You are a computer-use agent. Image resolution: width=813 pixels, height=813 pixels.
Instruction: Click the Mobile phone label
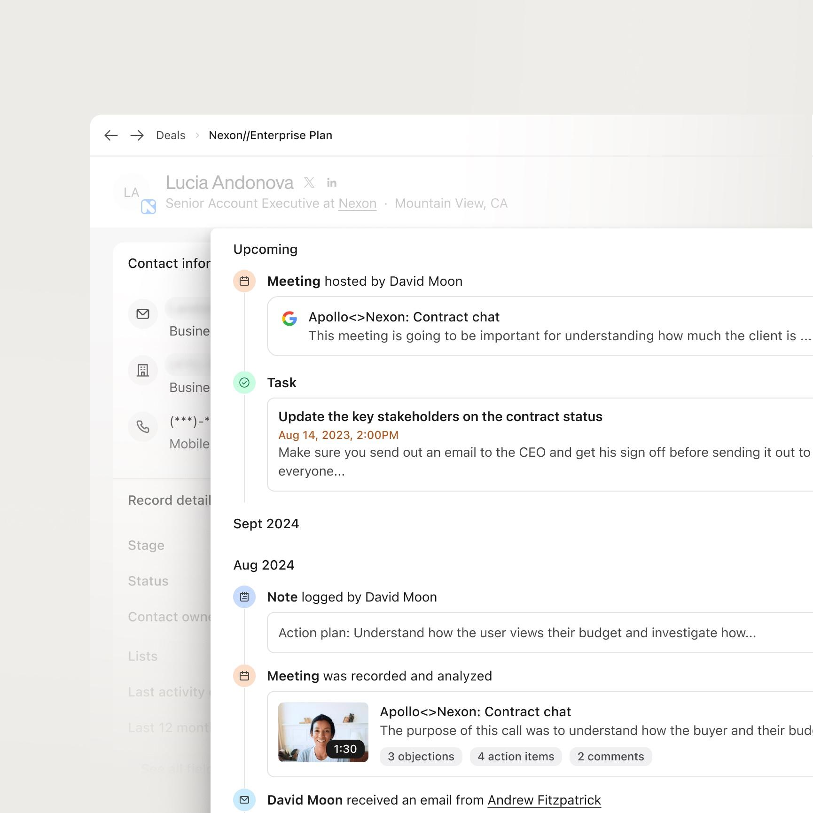(x=189, y=444)
